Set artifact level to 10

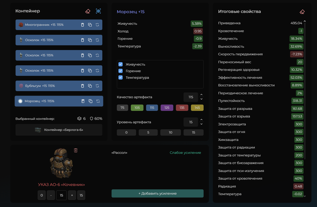(171, 132)
